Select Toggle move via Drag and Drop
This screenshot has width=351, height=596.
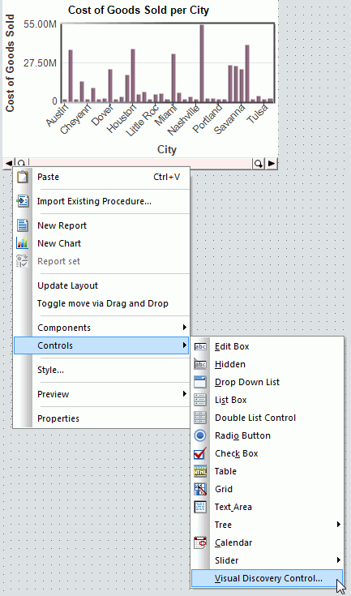101,303
